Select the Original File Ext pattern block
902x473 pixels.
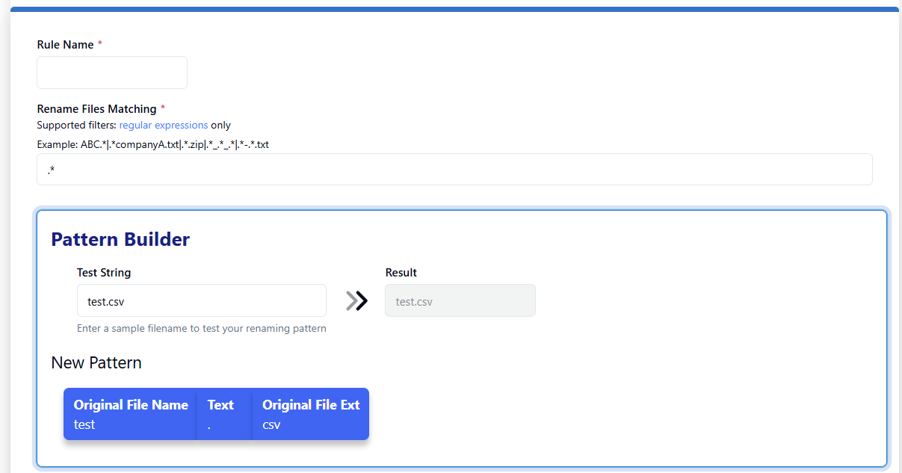point(311,414)
